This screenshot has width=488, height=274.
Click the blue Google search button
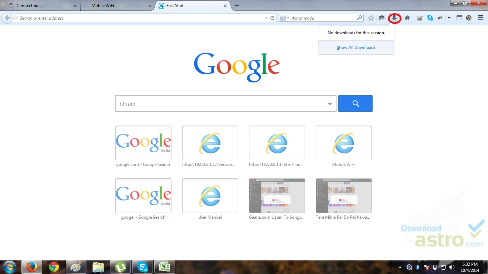(x=355, y=103)
